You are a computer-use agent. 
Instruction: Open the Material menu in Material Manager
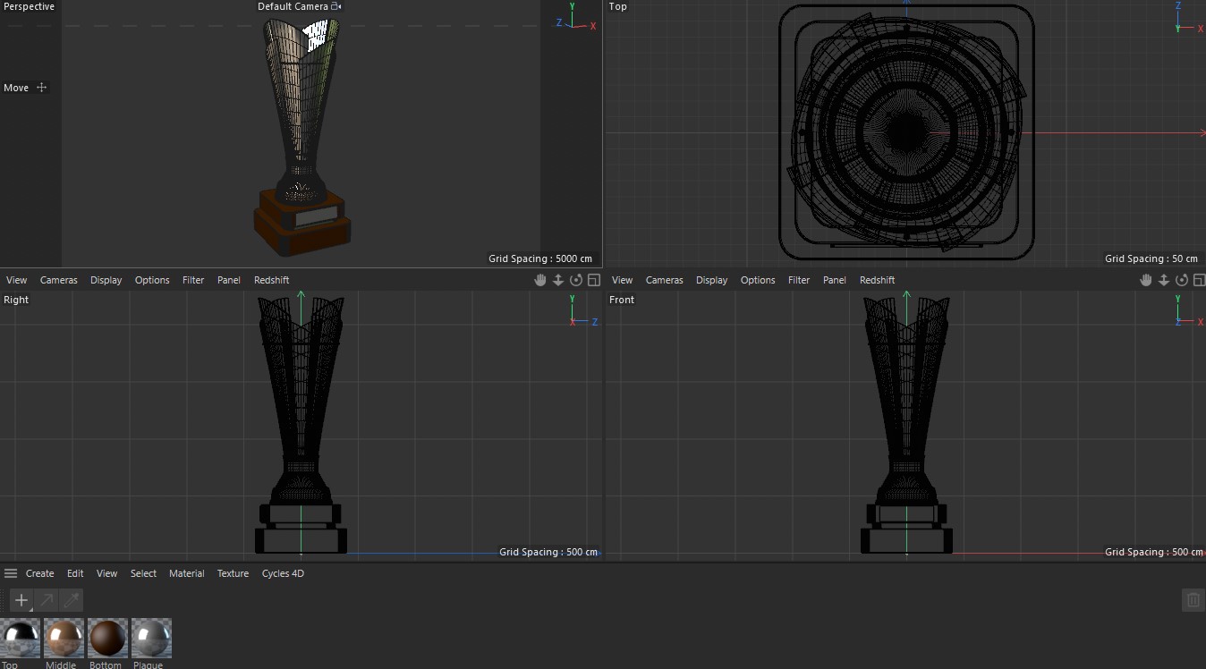(186, 573)
